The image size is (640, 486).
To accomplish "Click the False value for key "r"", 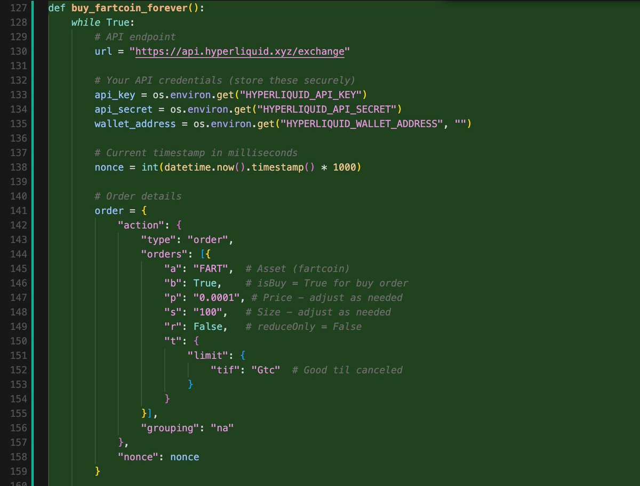I will tap(208, 326).
